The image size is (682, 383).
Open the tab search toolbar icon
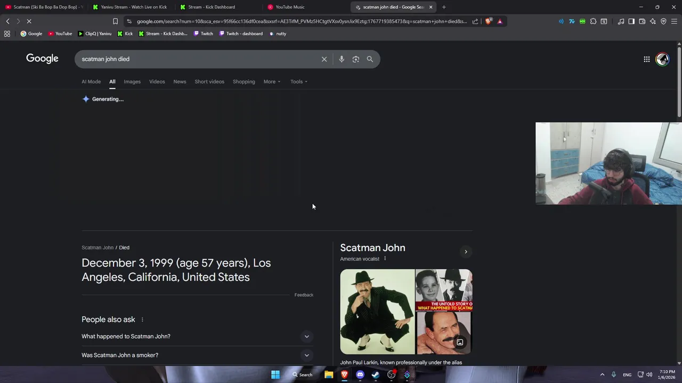pos(604,21)
